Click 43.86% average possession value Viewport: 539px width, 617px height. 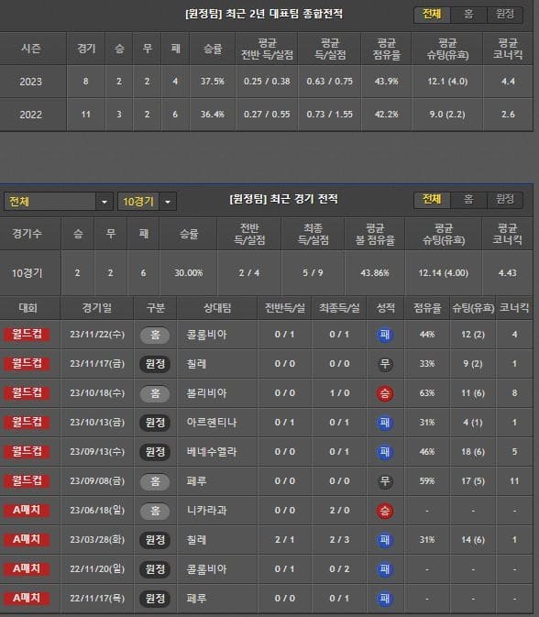375,272
